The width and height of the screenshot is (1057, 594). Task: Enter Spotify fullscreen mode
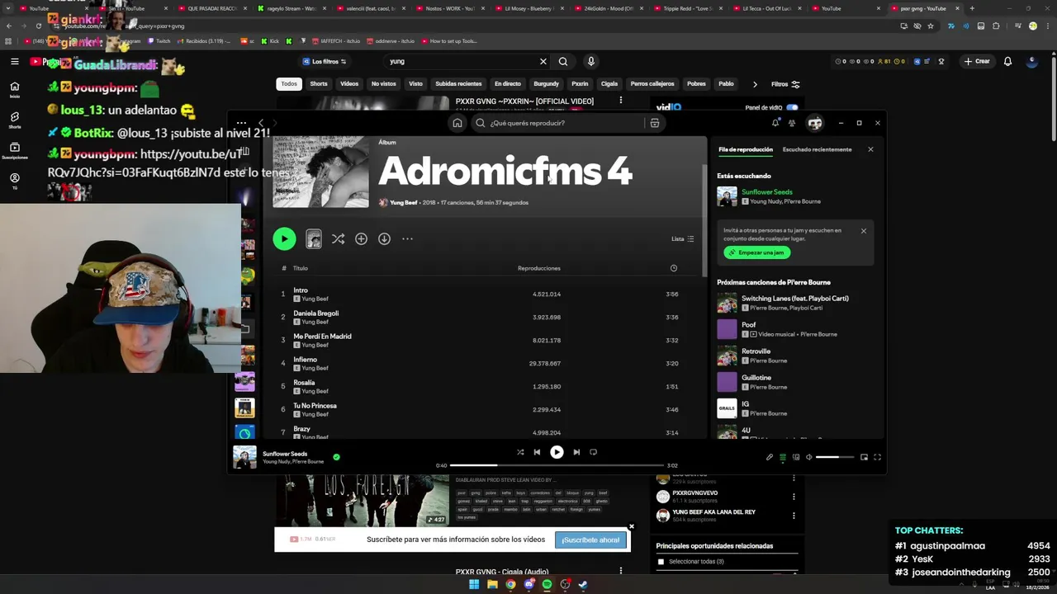[x=878, y=457]
